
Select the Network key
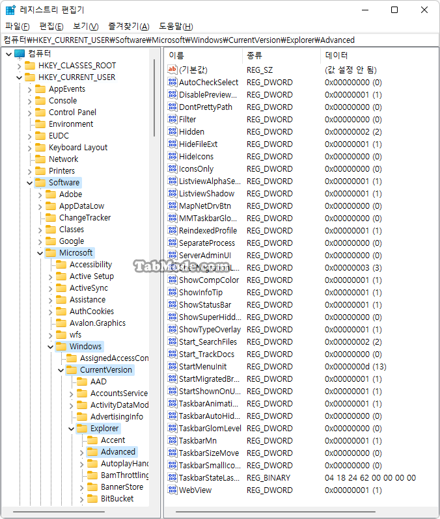64,159
